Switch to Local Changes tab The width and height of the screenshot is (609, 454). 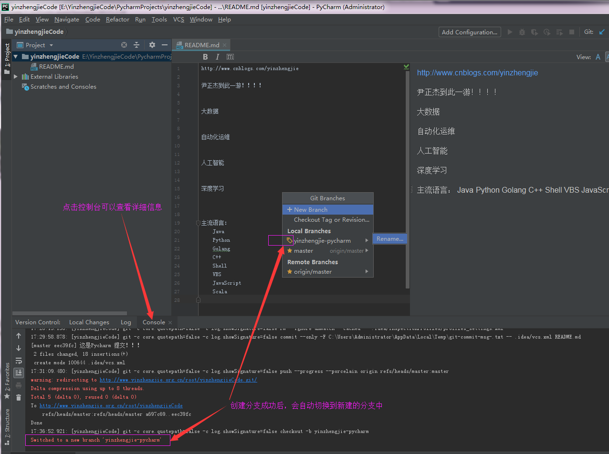[89, 322]
